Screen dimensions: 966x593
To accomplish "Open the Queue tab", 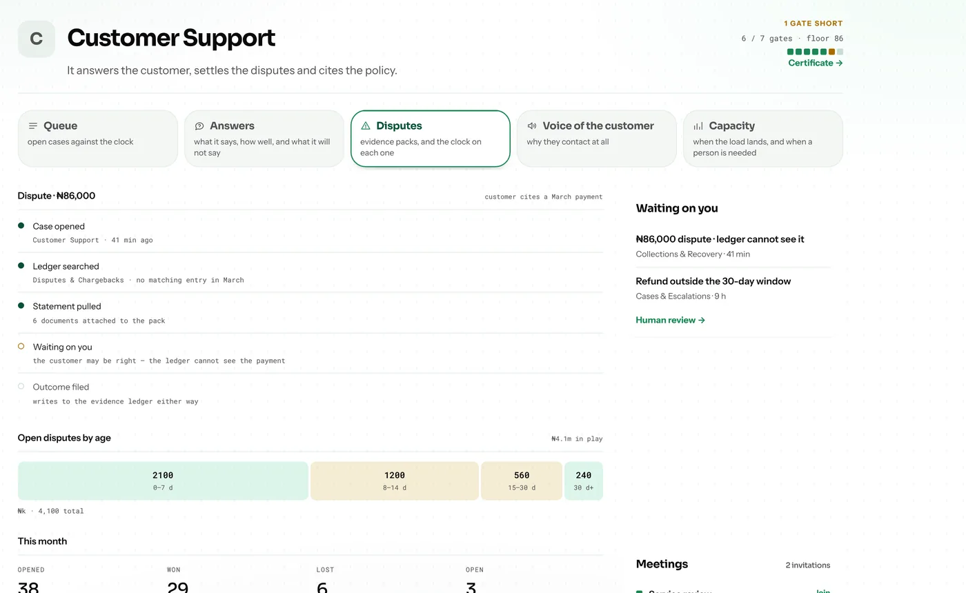I will [98, 139].
